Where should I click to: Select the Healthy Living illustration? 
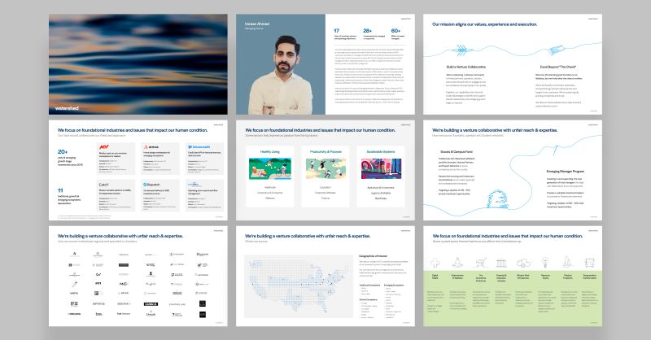[x=270, y=168]
